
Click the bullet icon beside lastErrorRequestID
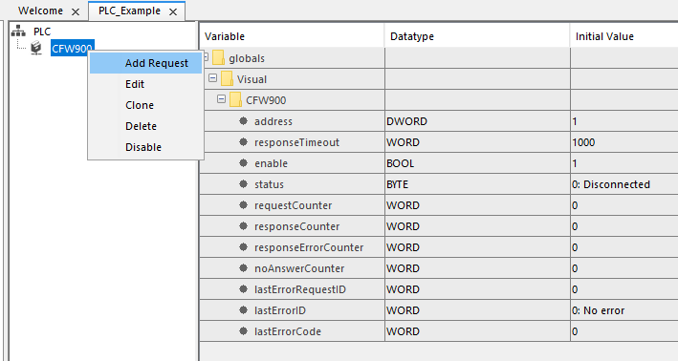click(244, 288)
